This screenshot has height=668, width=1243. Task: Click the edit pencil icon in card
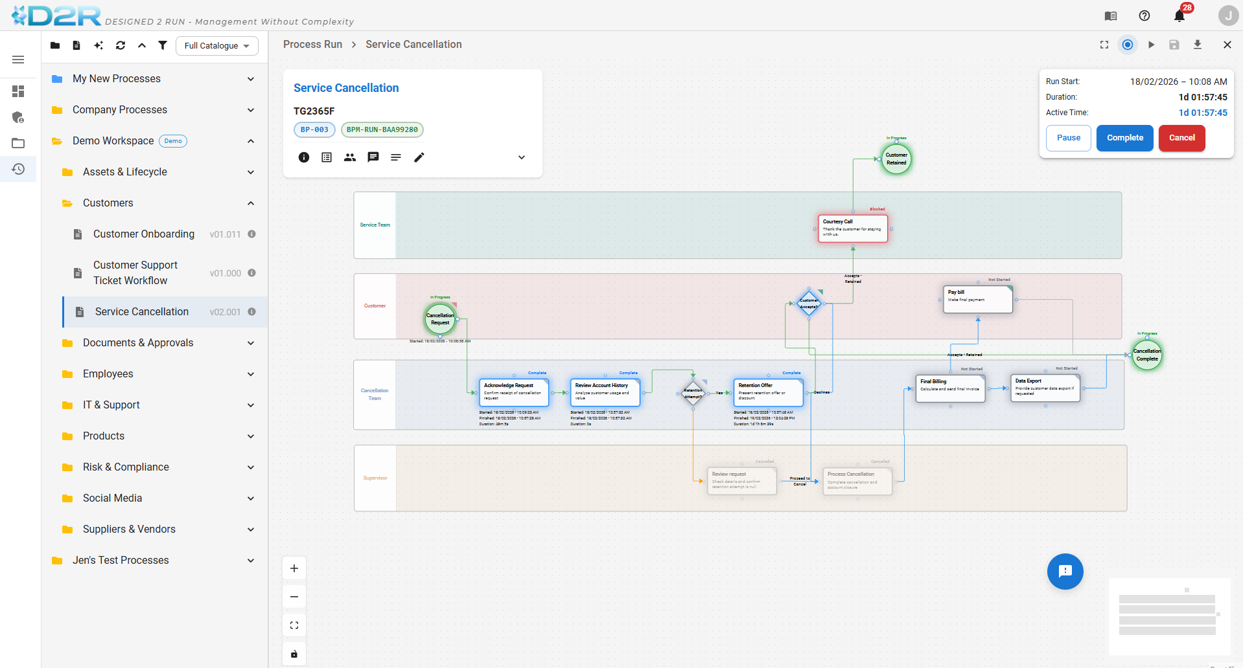tap(419, 157)
